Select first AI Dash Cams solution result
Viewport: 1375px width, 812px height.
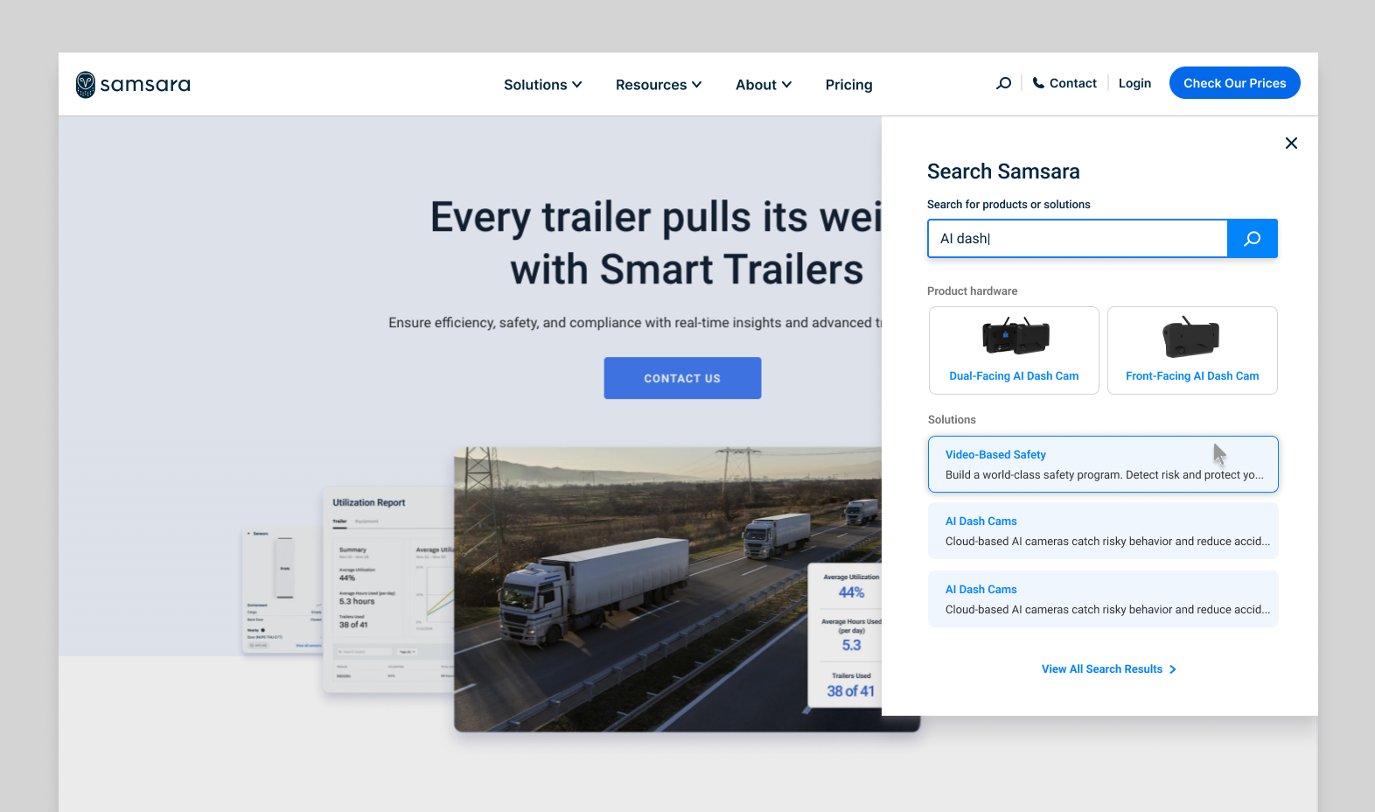pos(1103,531)
